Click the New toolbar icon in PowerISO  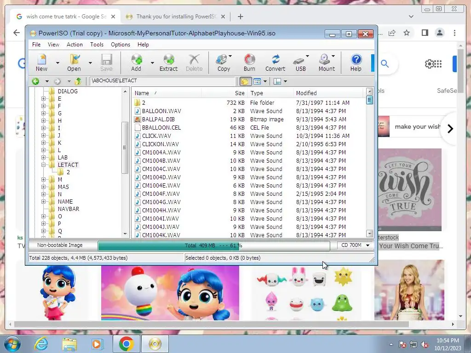coord(42,63)
